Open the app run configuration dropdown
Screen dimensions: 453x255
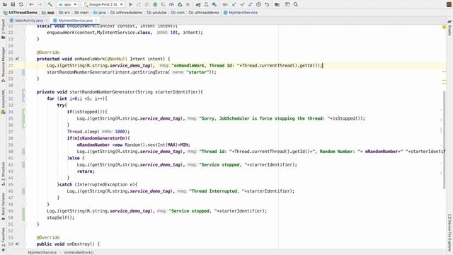68,5
